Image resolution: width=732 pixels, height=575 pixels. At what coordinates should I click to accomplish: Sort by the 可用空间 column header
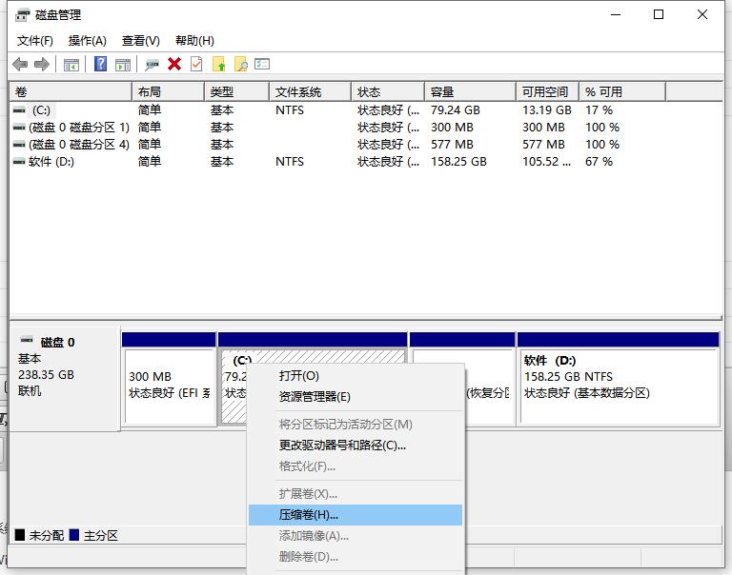click(548, 92)
